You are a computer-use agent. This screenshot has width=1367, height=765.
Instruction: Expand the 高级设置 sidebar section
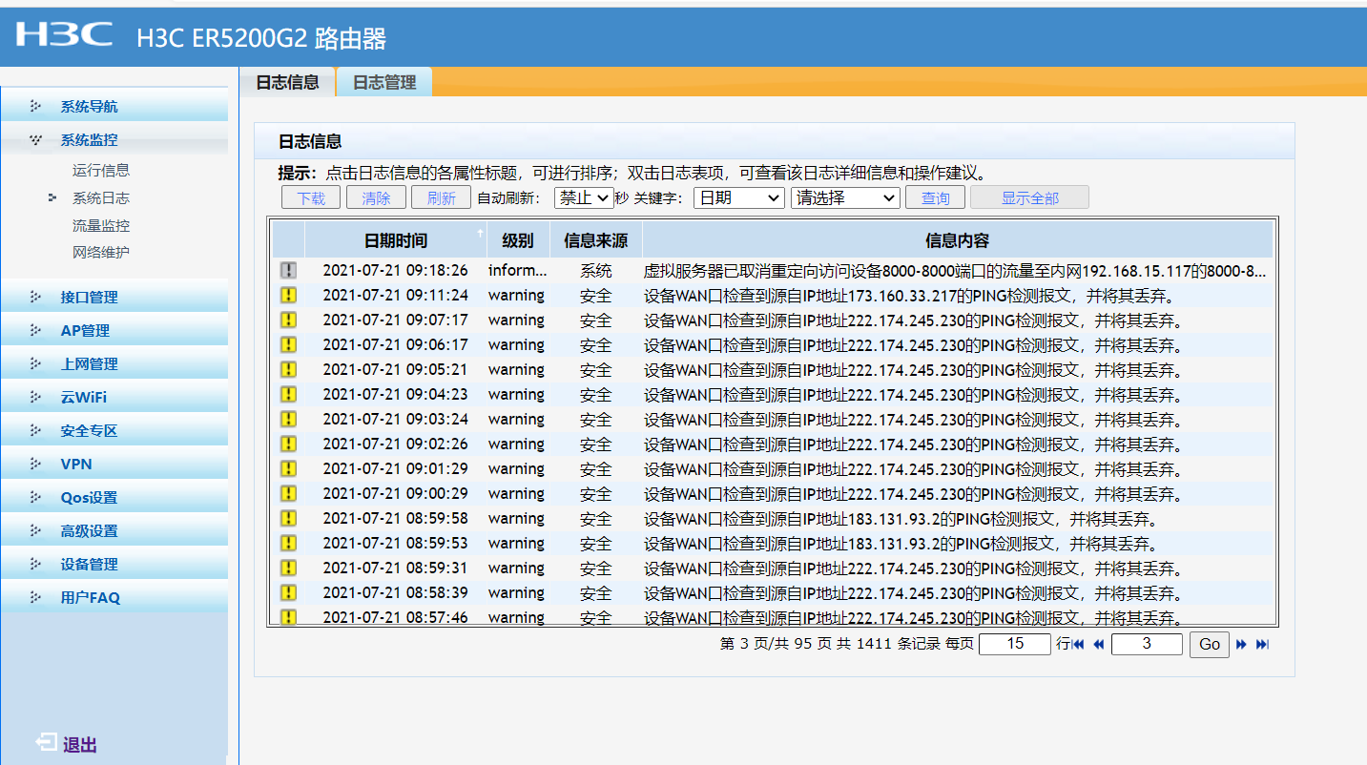(114, 531)
